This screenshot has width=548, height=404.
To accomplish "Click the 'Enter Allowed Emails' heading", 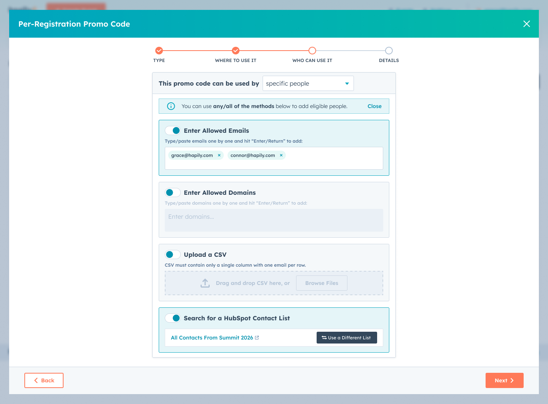I will coord(217,130).
